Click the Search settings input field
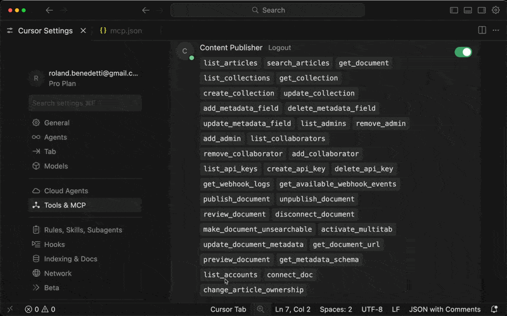Image resolution: width=507 pixels, height=316 pixels. click(x=85, y=103)
